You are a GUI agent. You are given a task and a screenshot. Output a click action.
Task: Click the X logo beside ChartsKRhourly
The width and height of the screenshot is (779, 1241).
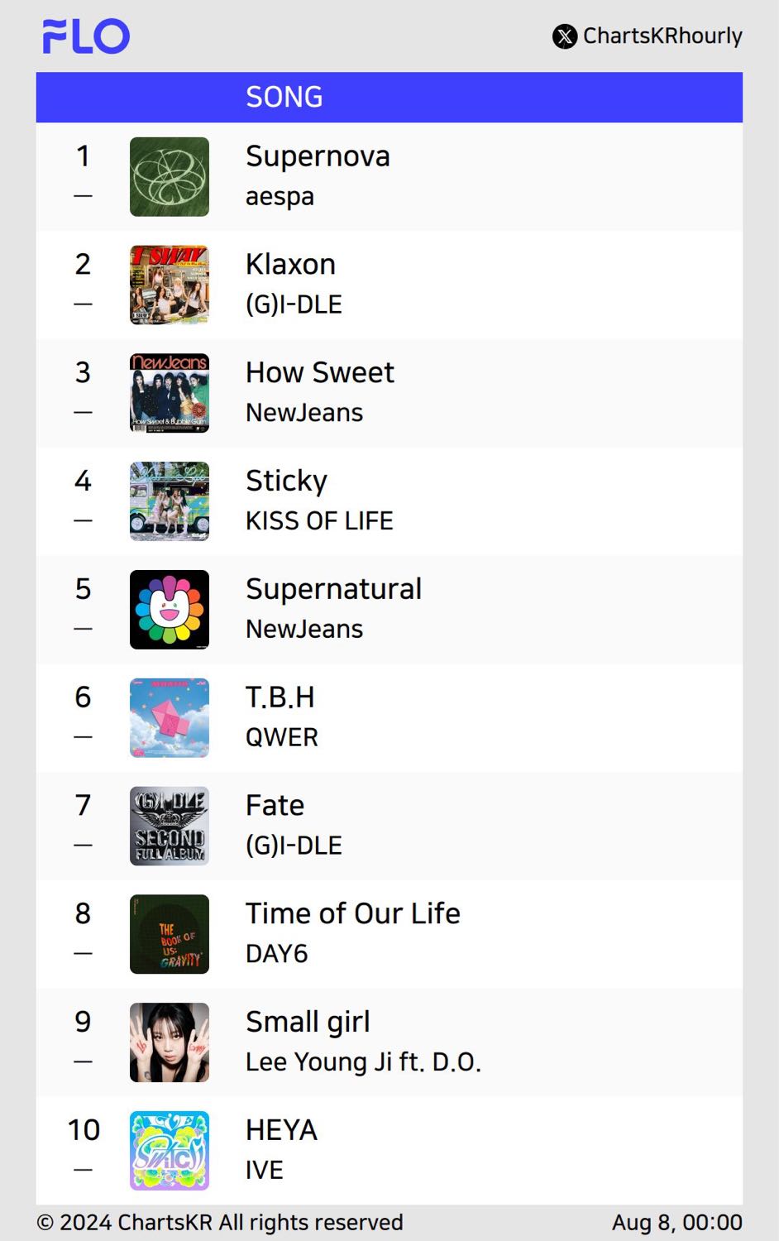click(x=565, y=36)
